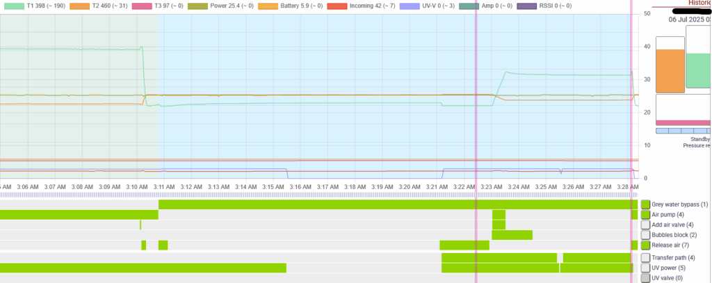Click the Air pump bar ending at 3:11 AM
712x283 pixels.
click(x=79, y=214)
